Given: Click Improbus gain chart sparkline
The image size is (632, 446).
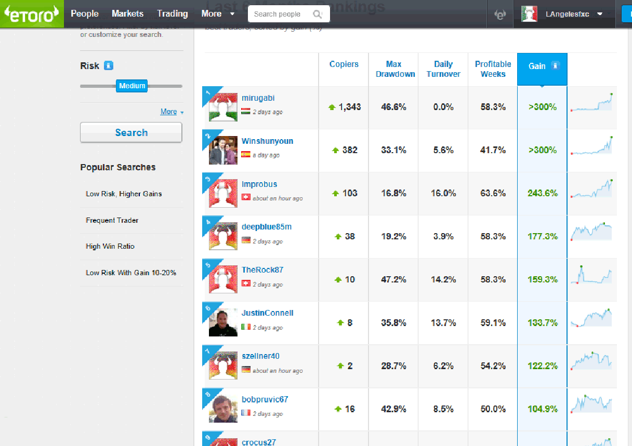Looking at the screenshot, I should pos(591,188).
